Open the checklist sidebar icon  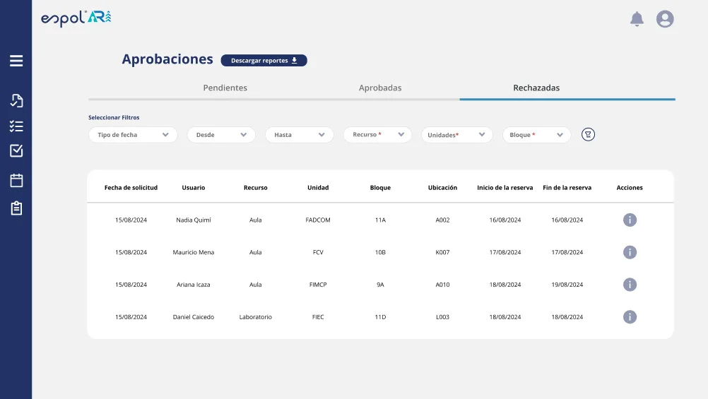point(16,126)
